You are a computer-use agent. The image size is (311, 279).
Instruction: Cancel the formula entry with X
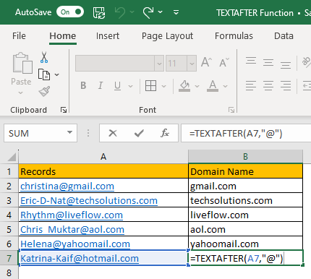coord(113,133)
